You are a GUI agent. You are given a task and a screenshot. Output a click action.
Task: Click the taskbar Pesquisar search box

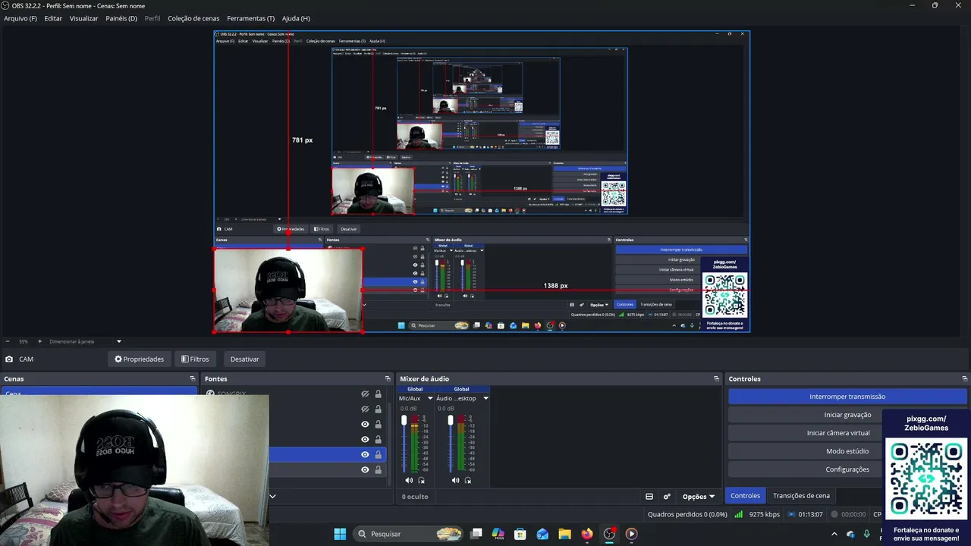(410, 534)
